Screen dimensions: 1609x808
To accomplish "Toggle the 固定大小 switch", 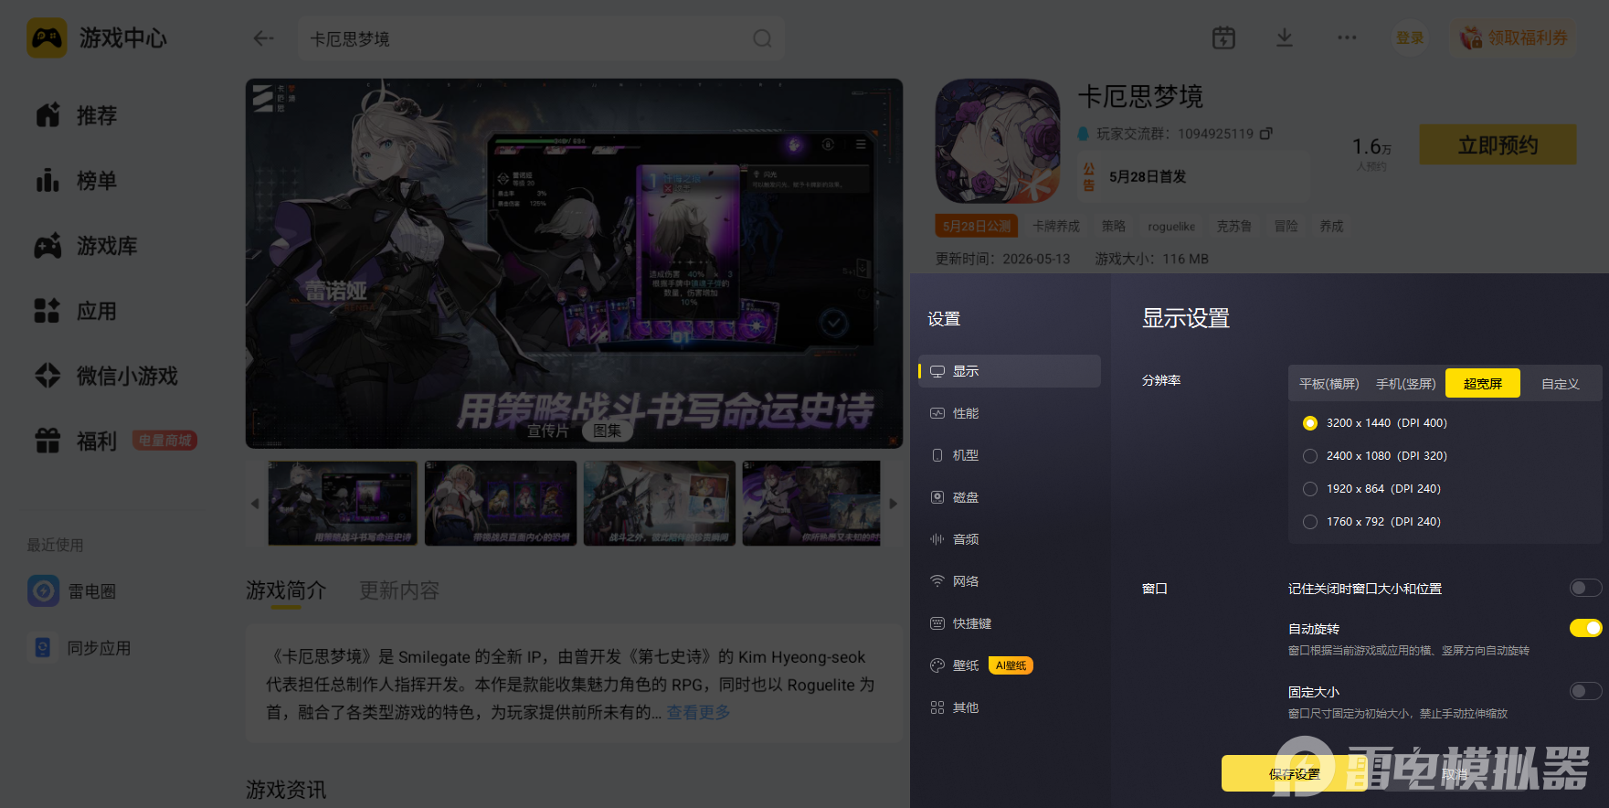I will click(x=1585, y=691).
